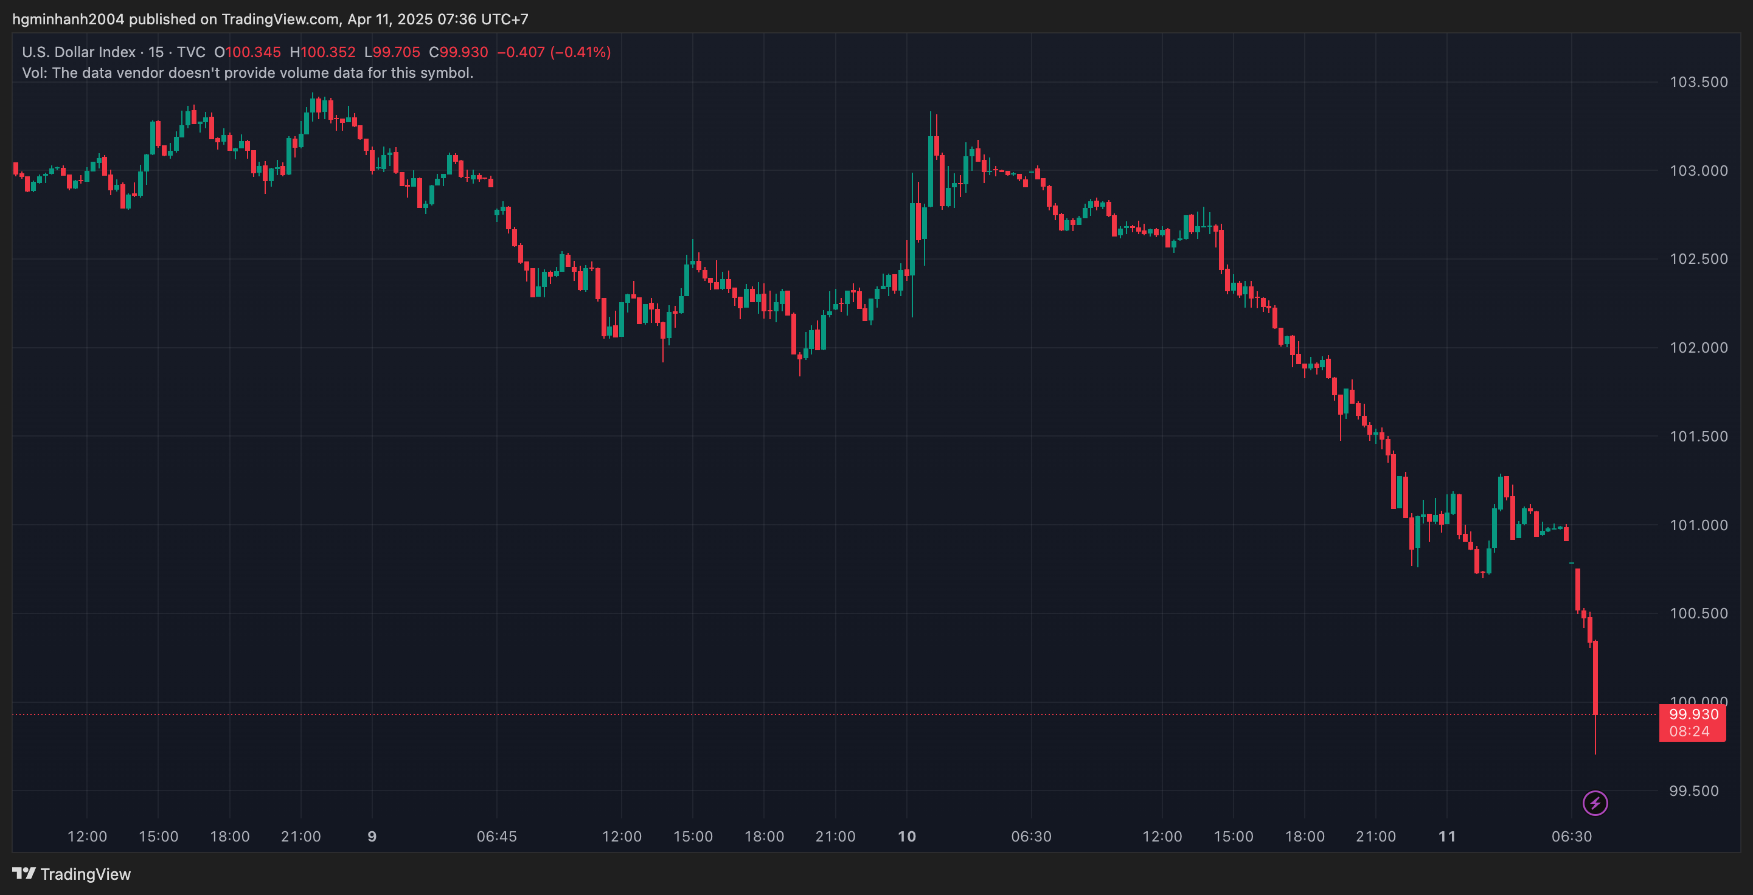This screenshot has height=895, width=1753.
Task: Click the 08:24 countdown label
Action: 1689,732
